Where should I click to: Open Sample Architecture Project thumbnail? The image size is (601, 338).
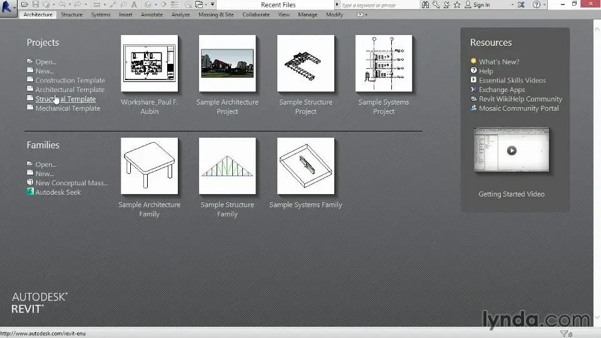pos(227,63)
